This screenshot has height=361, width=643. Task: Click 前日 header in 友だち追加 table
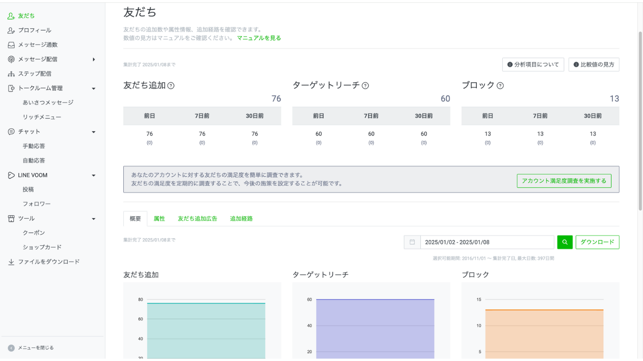click(150, 116)
